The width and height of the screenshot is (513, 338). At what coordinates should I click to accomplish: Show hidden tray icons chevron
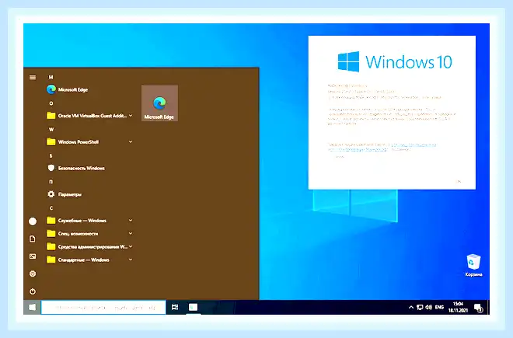tap(411, 307)
